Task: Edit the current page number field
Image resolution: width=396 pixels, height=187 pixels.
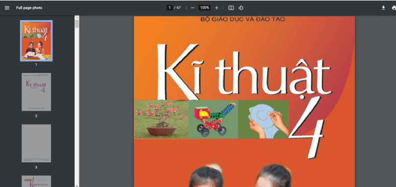Action: tap(170, 8)
